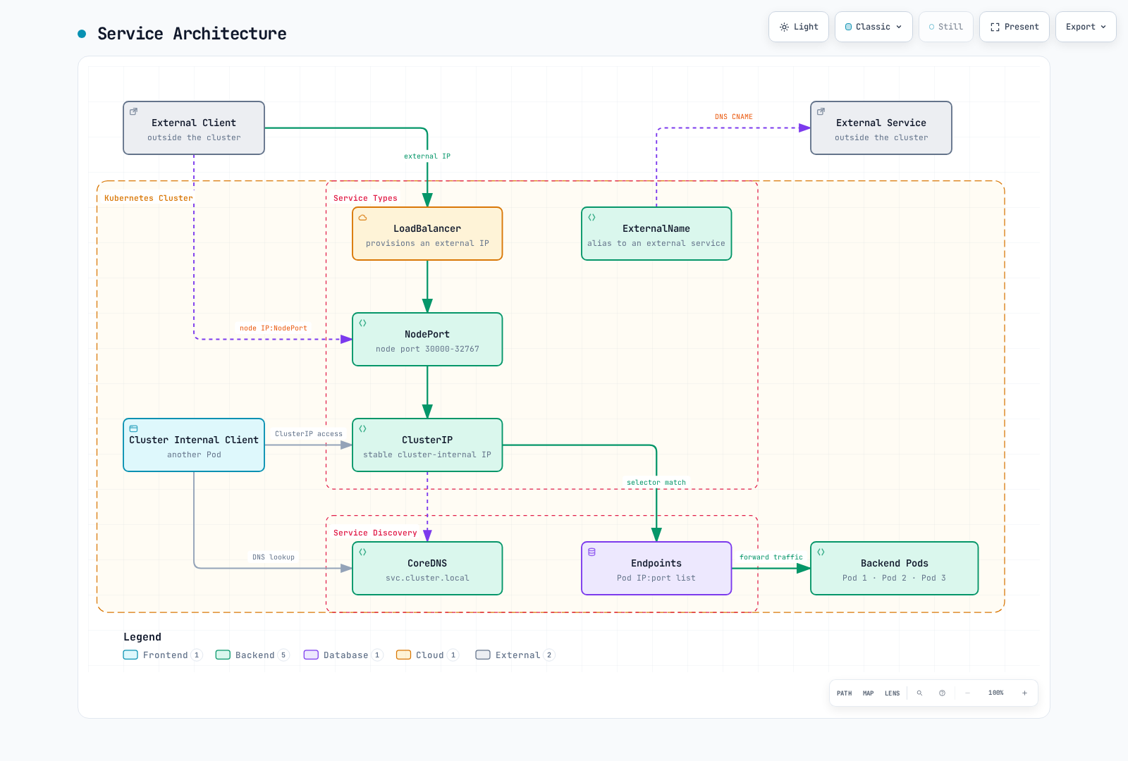Image resolution: width=1128 pixels, height=761 pixels.
Task: Click the 'node IP:NodePort' edge label
Action: click(x=274, y=328)
